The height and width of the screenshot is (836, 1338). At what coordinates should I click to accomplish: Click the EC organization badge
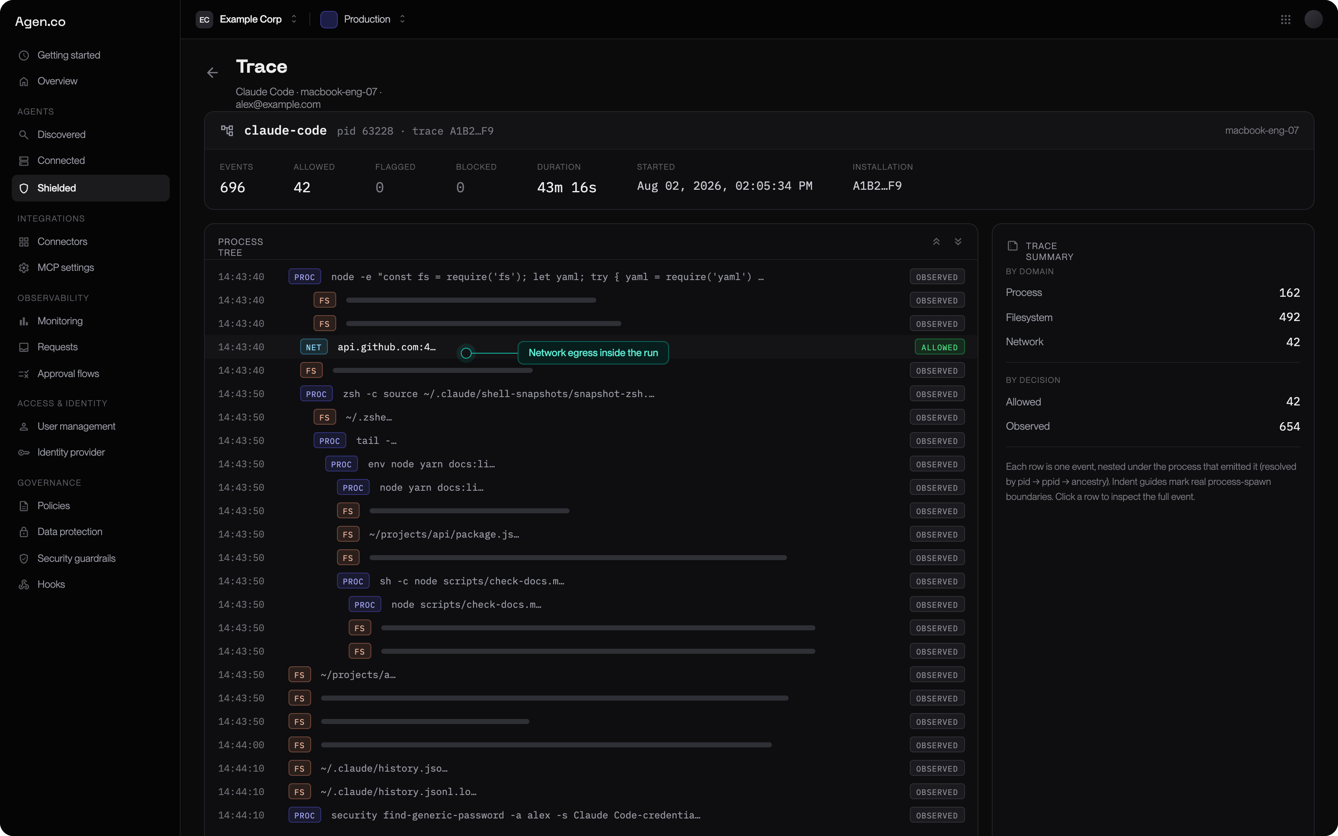(204, 19)
